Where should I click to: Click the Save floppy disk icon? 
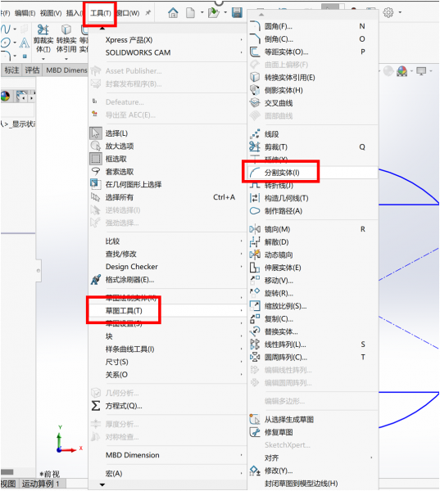(x=237, y=13)
